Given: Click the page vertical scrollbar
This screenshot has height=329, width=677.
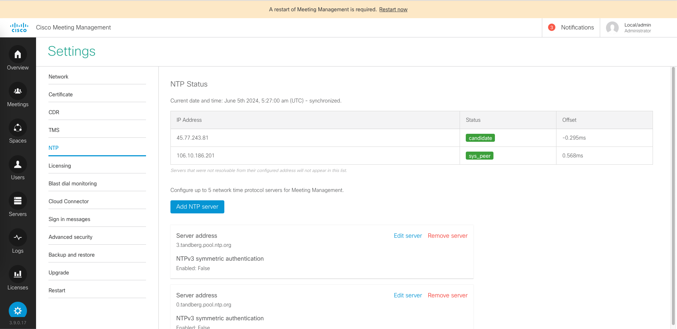Looking at the screenshot, I should click(673, 196).
